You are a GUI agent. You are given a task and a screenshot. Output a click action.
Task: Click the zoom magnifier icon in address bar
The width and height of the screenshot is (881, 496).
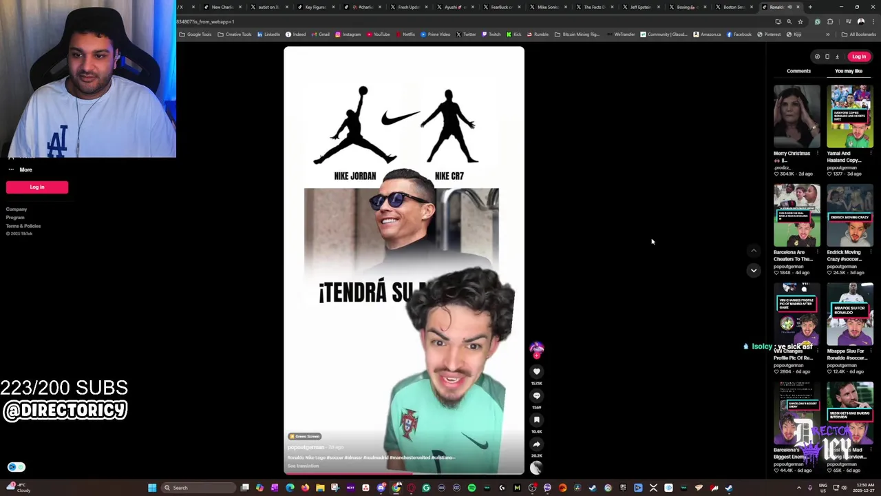(x=789, y=21)
